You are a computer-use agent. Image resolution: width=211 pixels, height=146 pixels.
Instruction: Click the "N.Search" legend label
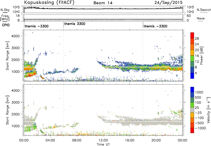(204, 10)
